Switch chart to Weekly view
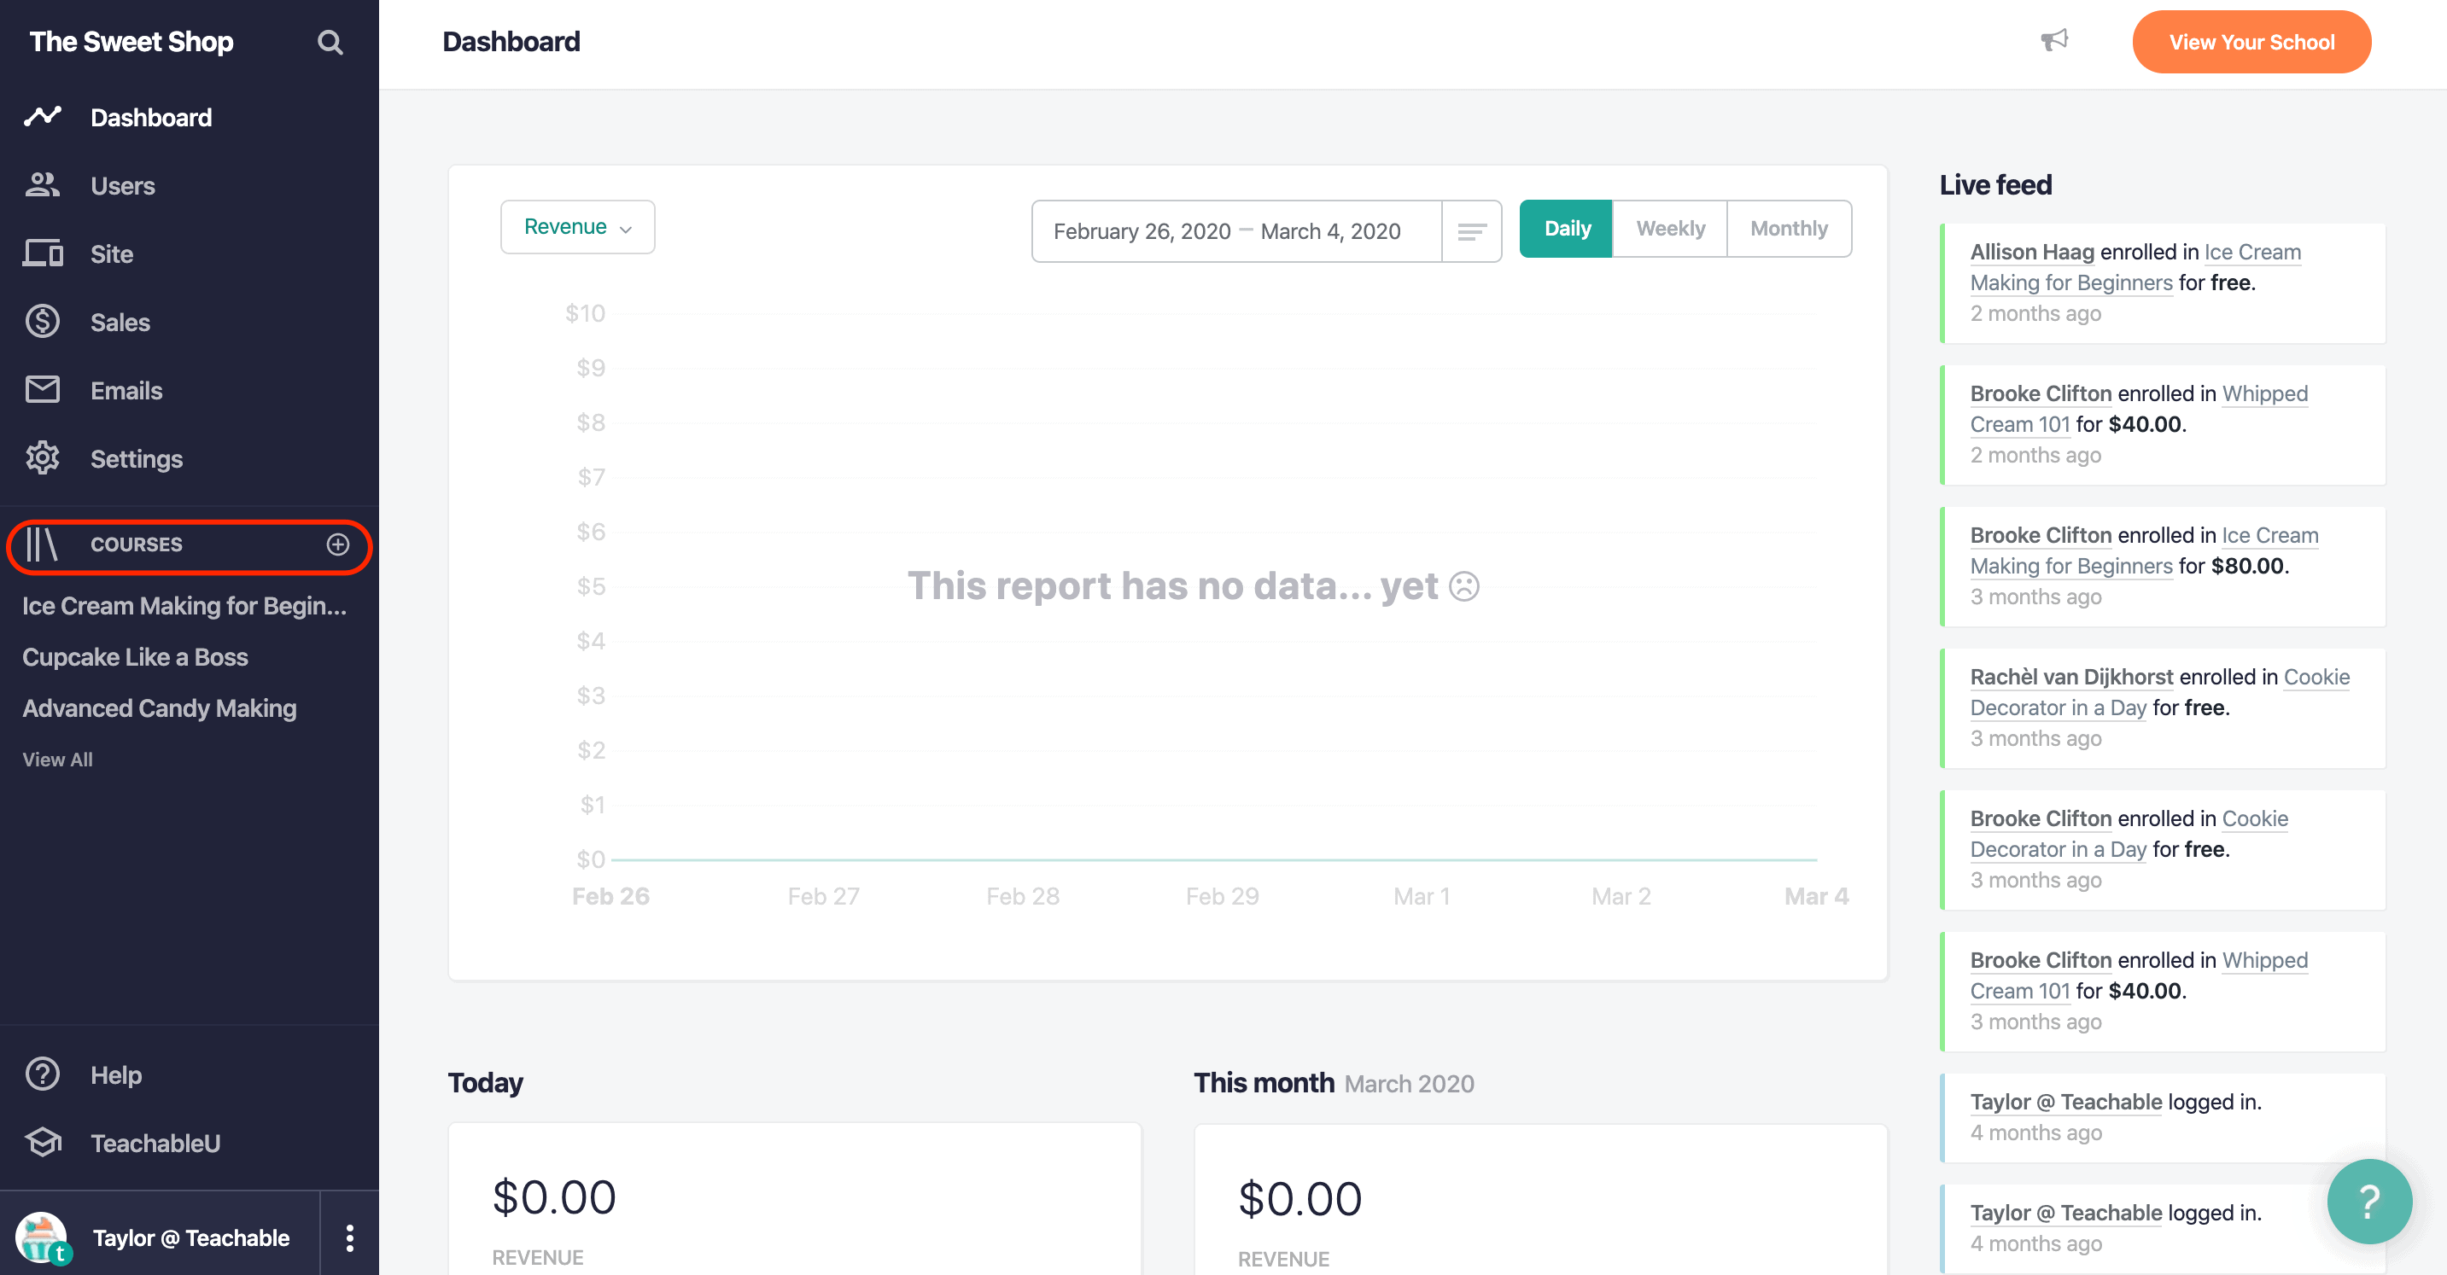This screenshot has height=1275, width=2447. click(x=1669, y=229)
